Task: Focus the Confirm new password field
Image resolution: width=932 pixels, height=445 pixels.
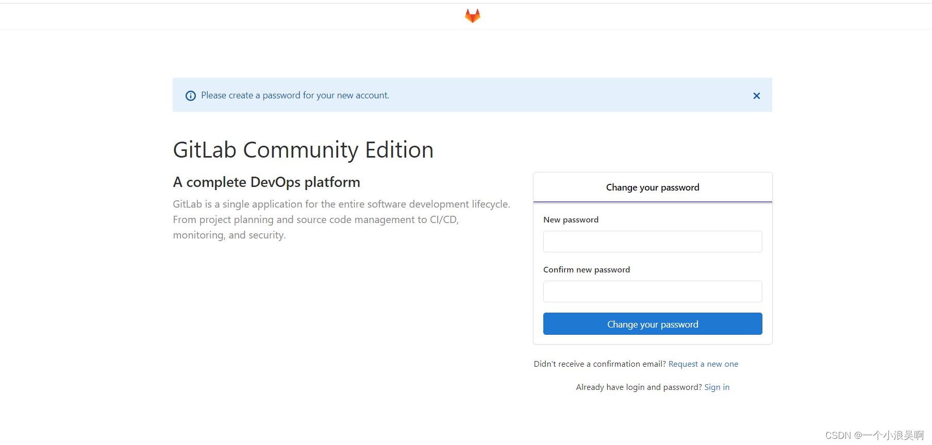Action: (x=653, y=292)
